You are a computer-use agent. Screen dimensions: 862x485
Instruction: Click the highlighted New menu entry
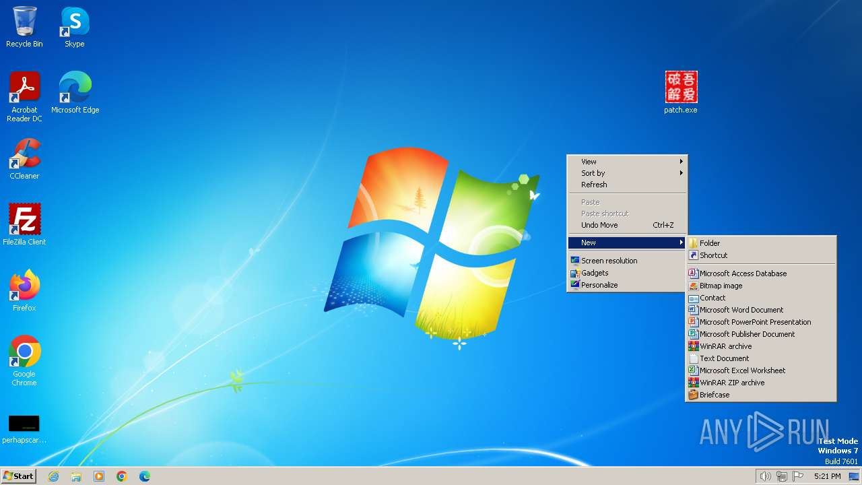[x=627, y=243]
